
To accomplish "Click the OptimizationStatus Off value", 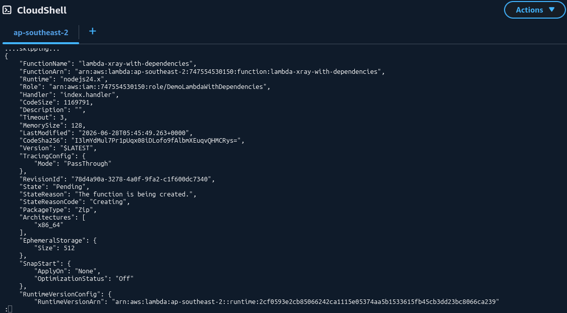I will click(124, 278).
